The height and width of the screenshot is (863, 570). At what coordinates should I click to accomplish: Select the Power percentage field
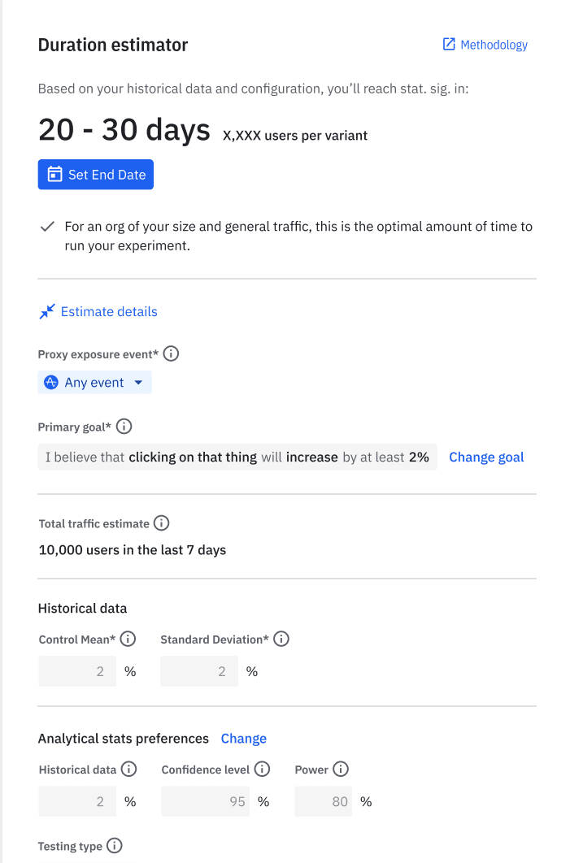click(x=321, y=800)
